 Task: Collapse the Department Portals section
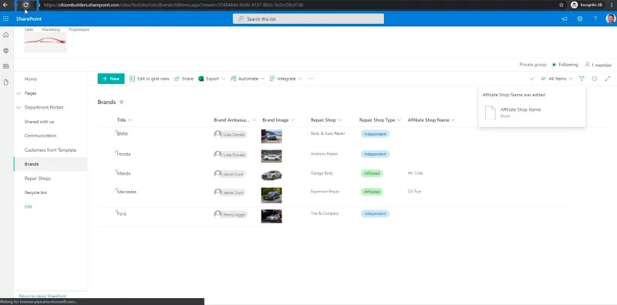(x=19, y=107)
